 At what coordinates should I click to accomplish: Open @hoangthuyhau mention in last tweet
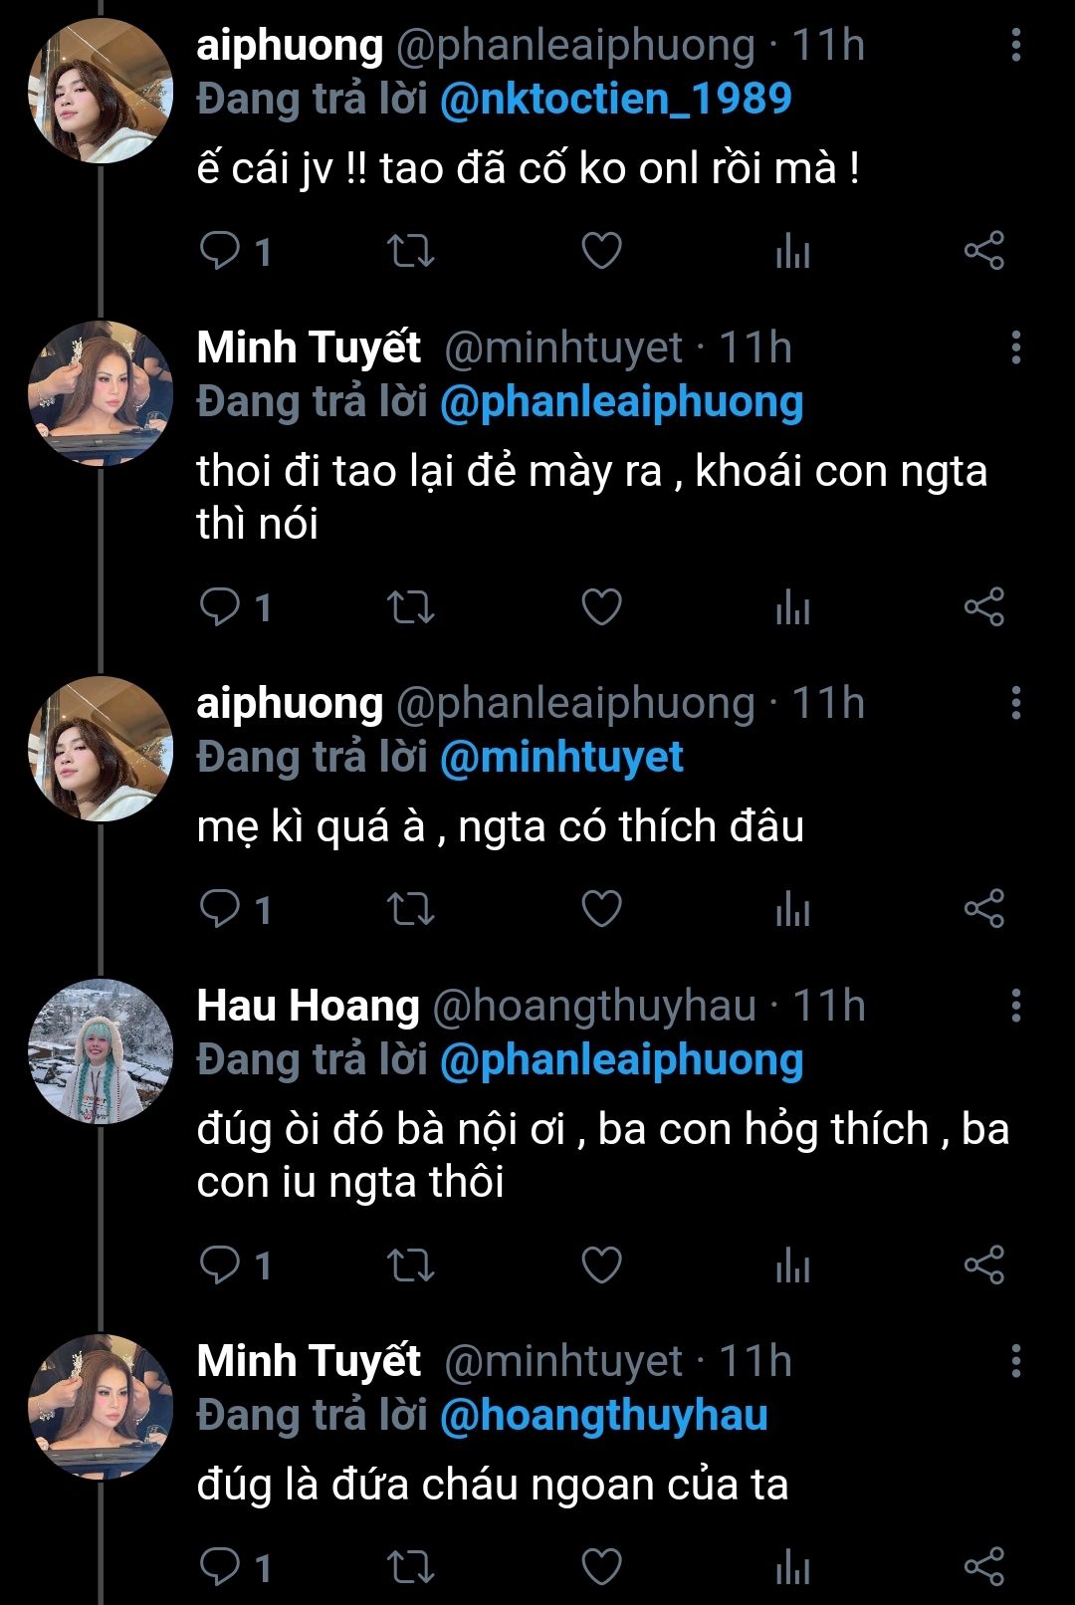click(x=603, y=1416)
